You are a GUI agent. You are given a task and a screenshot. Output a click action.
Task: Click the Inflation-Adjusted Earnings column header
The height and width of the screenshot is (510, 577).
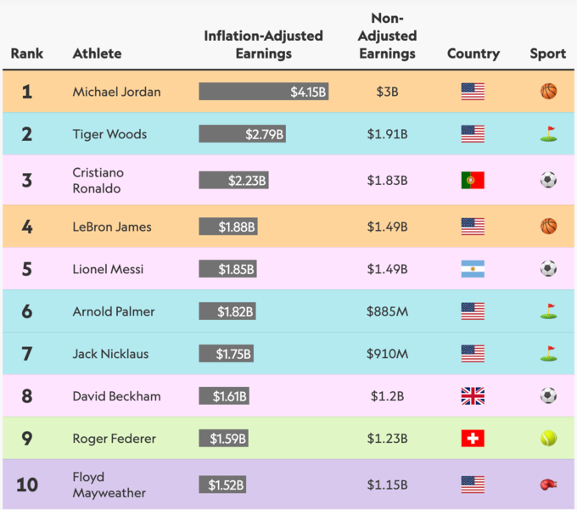pyautogui.click(x=263, y=45)
